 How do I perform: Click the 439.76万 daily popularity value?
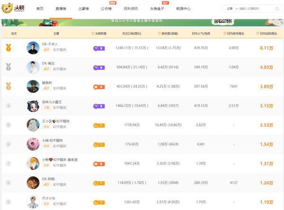pyautogui.click(x=201, y=48)
